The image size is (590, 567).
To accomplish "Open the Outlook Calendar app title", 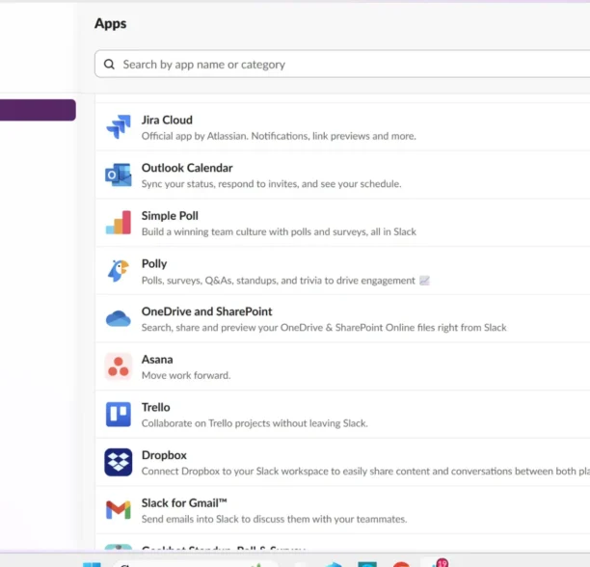I will pos(187,168).
